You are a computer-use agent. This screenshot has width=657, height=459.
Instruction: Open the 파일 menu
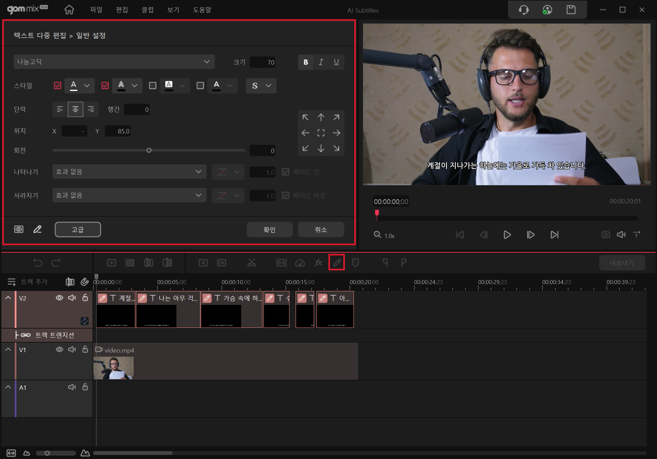click(x=96, y=10)
